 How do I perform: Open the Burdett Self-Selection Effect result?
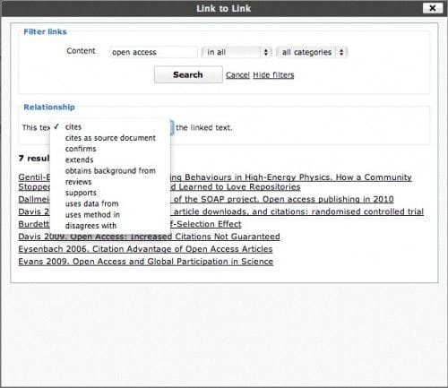(x=205, y=224)
